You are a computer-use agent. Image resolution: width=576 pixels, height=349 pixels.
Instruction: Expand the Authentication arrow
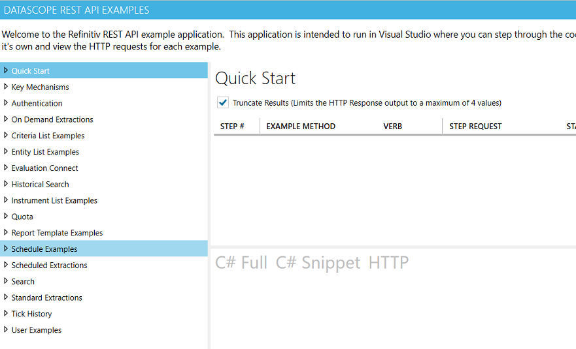point(5,102)
